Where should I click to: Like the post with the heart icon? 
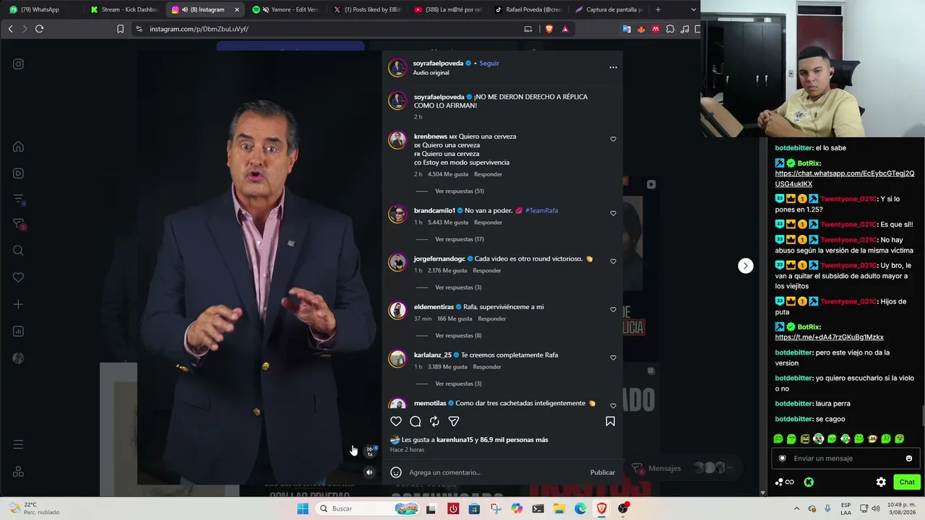tap(396, 421)
